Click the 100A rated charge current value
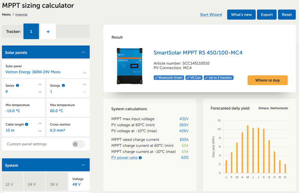The height and width of the screenshot is (193, 299). tap(184, 140)
